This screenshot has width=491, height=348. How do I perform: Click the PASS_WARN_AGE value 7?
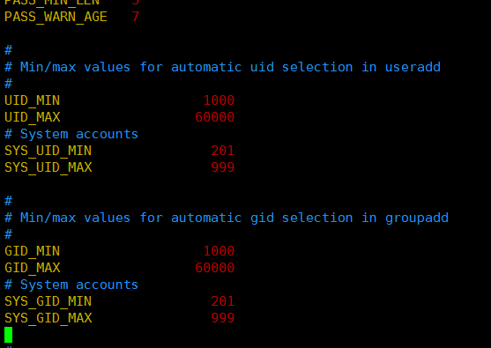135,17
